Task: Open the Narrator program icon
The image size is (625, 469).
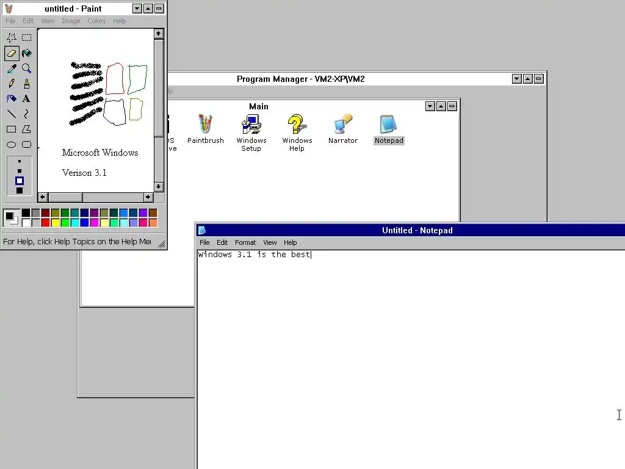Action: tap(343, 129)
